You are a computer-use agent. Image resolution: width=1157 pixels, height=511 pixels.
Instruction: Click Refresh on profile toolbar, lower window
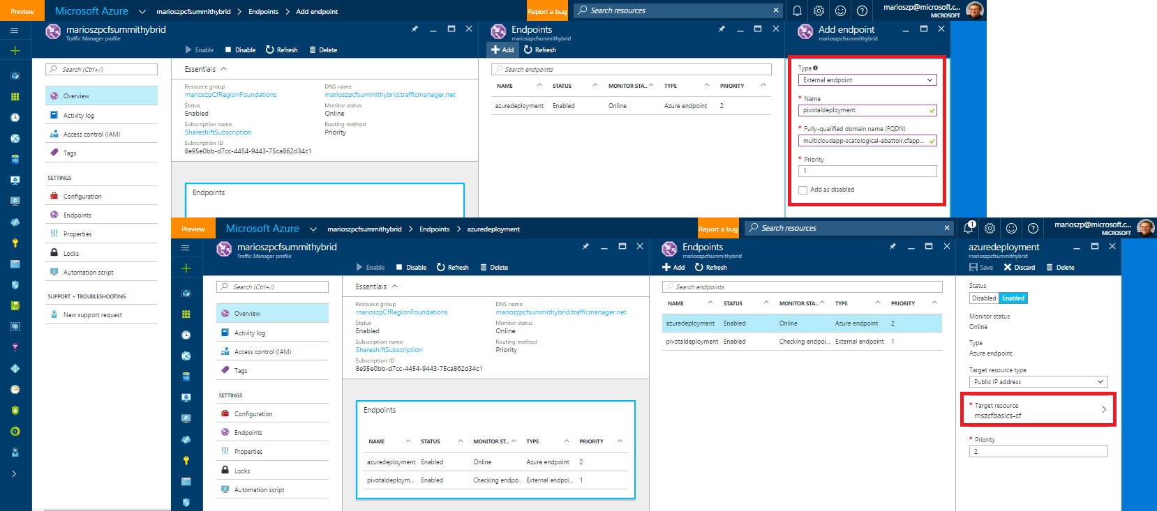[x=452, y=268]
